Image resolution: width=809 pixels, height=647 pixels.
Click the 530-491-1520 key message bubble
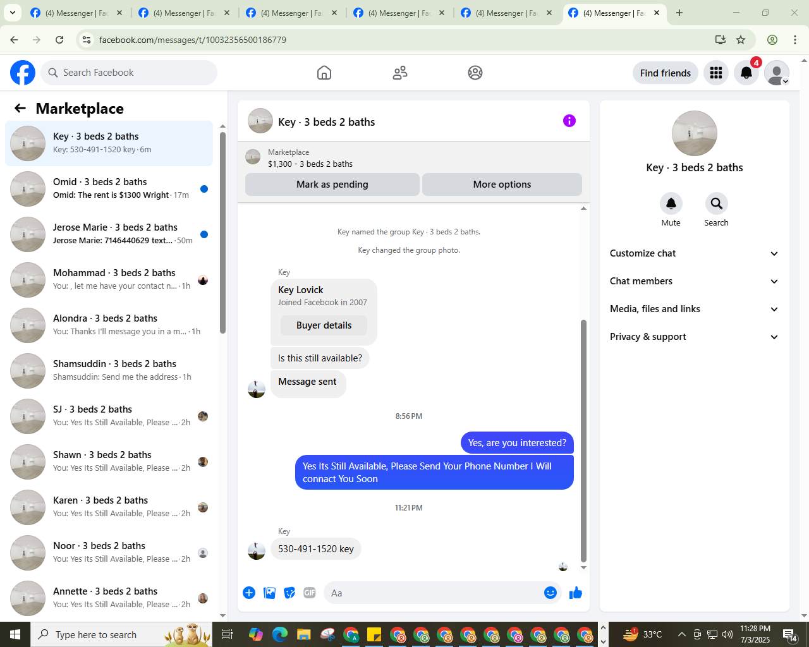coord(316,549)
